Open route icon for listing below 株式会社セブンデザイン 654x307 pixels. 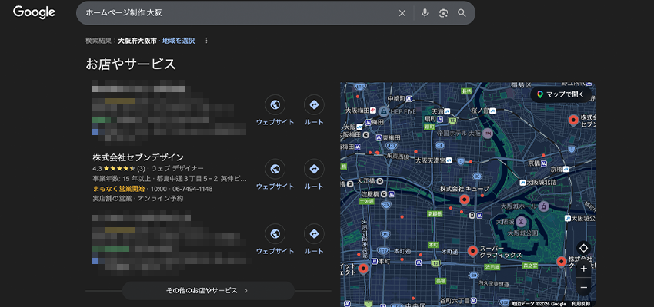[x=314, y=233]
